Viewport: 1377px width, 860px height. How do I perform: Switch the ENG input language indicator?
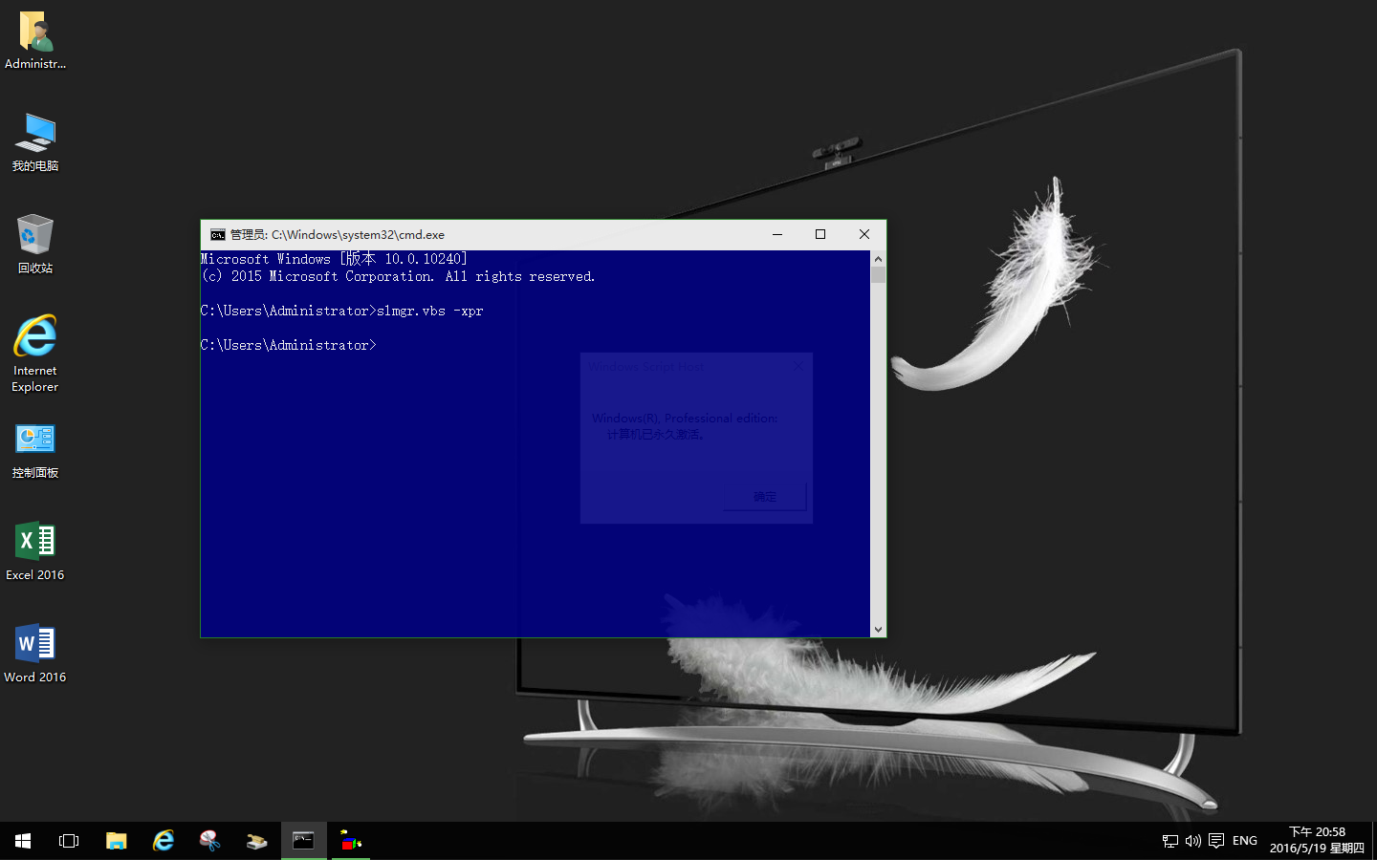point(1245,841)
